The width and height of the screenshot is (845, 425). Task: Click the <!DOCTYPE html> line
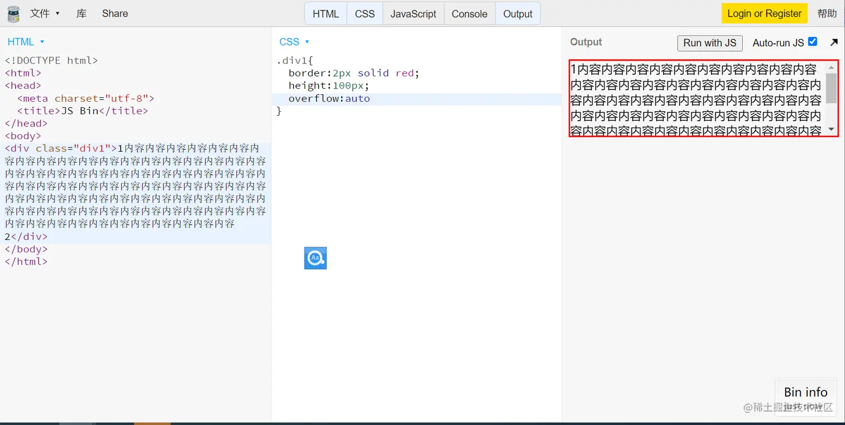click(x=51, y=60)
